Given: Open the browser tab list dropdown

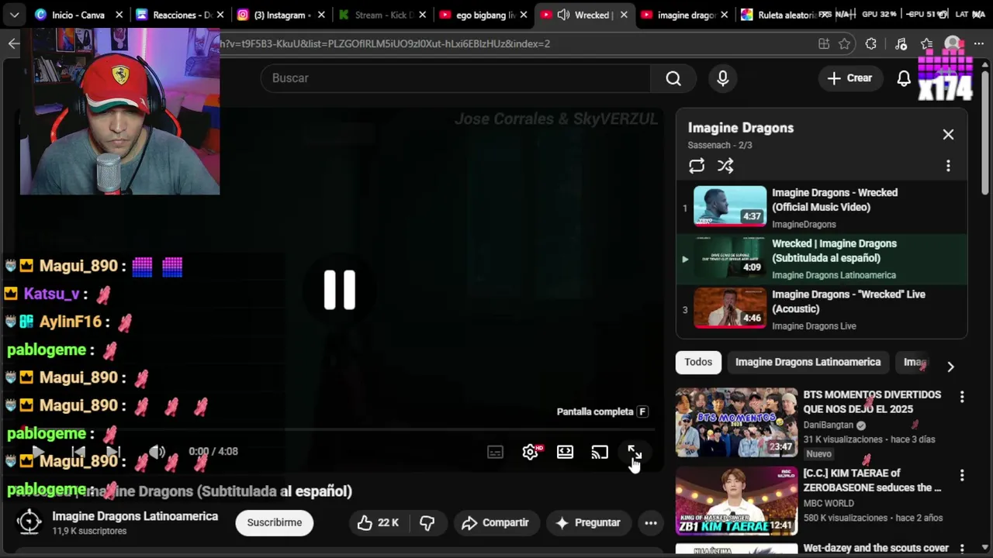Looking at the screenshot, I should [14, 15].
